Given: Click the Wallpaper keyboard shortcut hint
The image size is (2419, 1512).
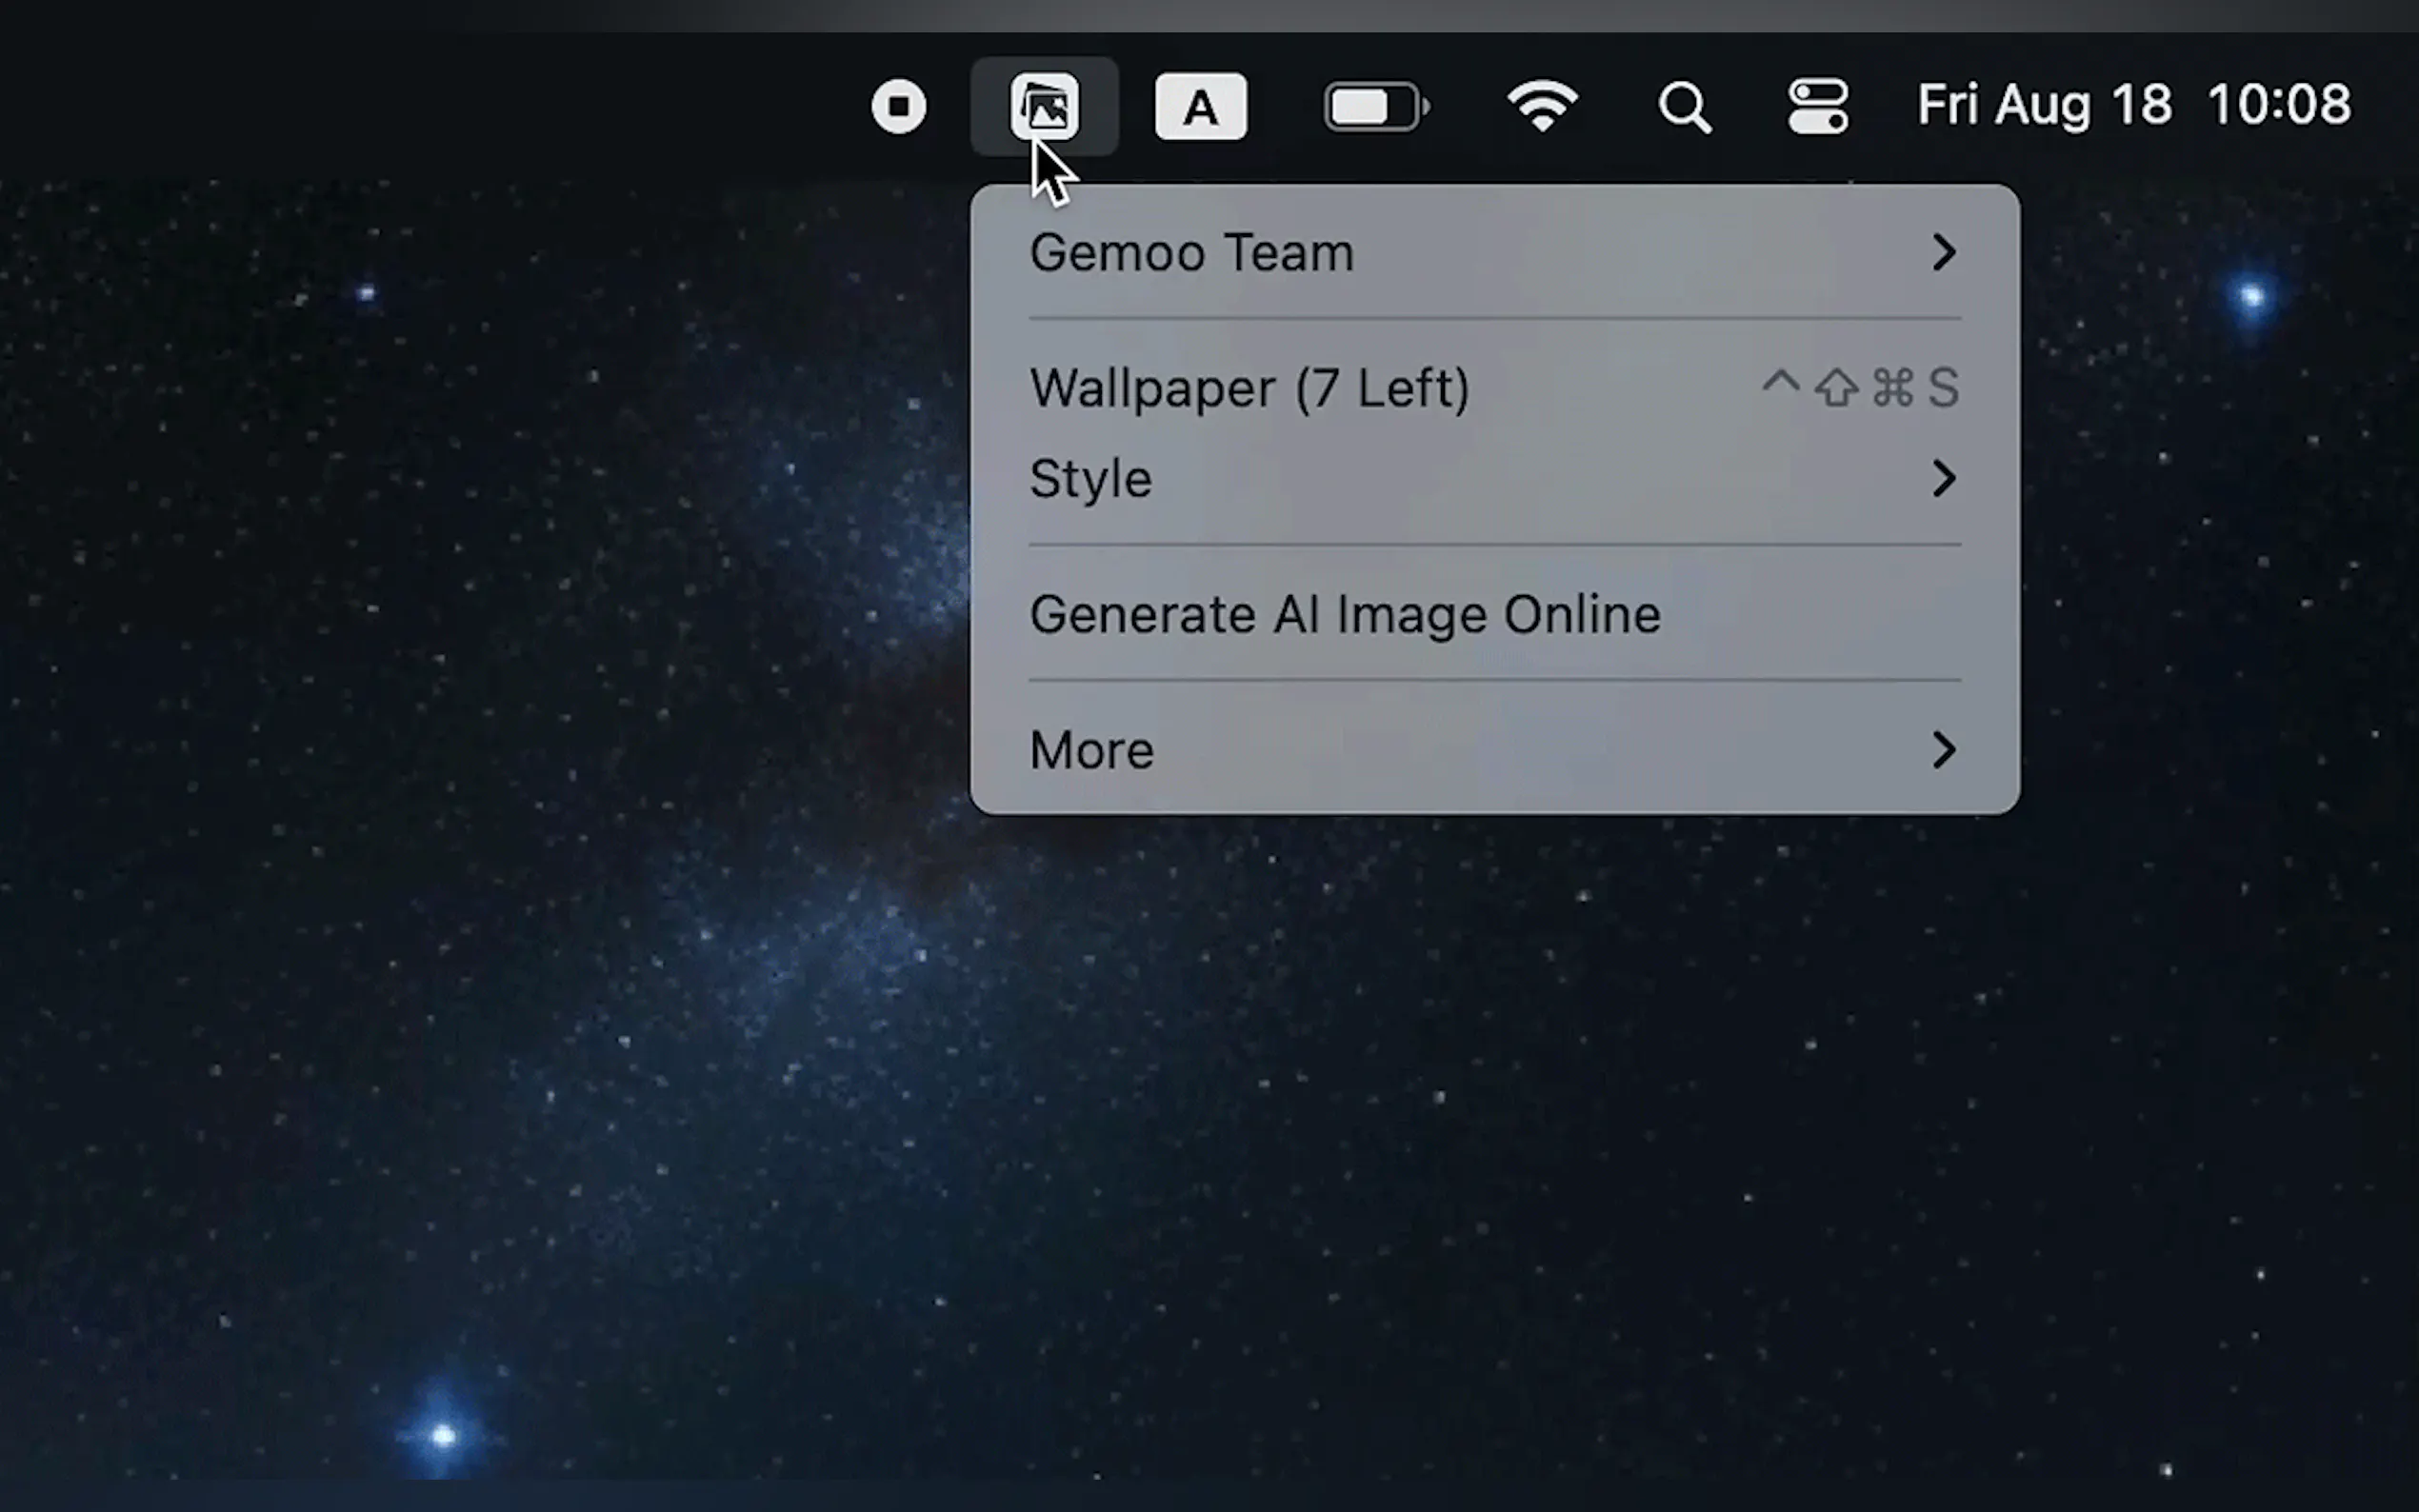Looking at the screenshot, I should [1860, 388].
